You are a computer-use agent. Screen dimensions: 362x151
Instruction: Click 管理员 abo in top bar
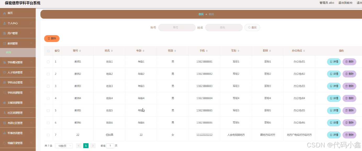coord(327,3)
